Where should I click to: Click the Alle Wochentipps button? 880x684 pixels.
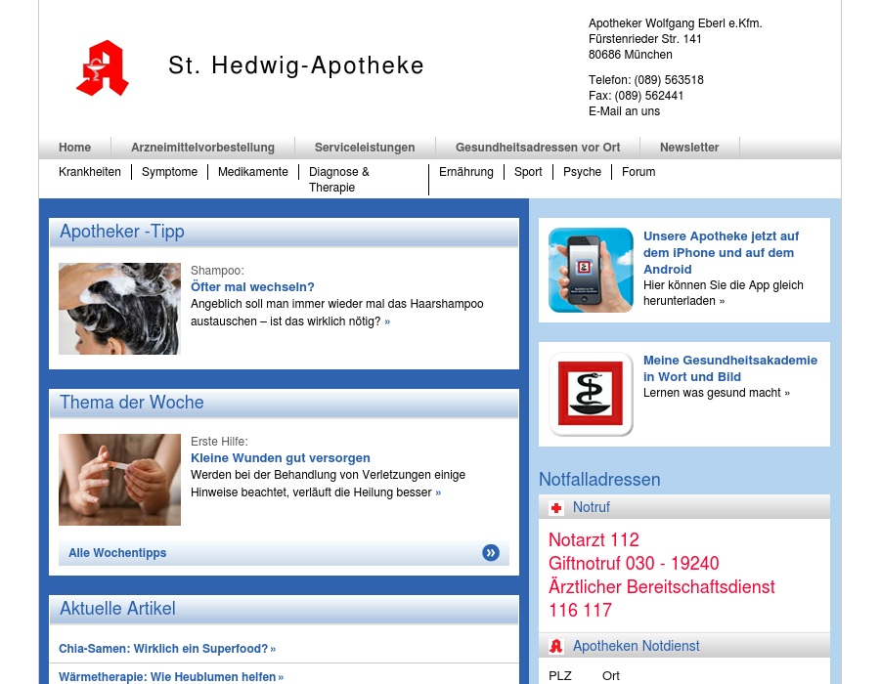click(x=284, y=553)
